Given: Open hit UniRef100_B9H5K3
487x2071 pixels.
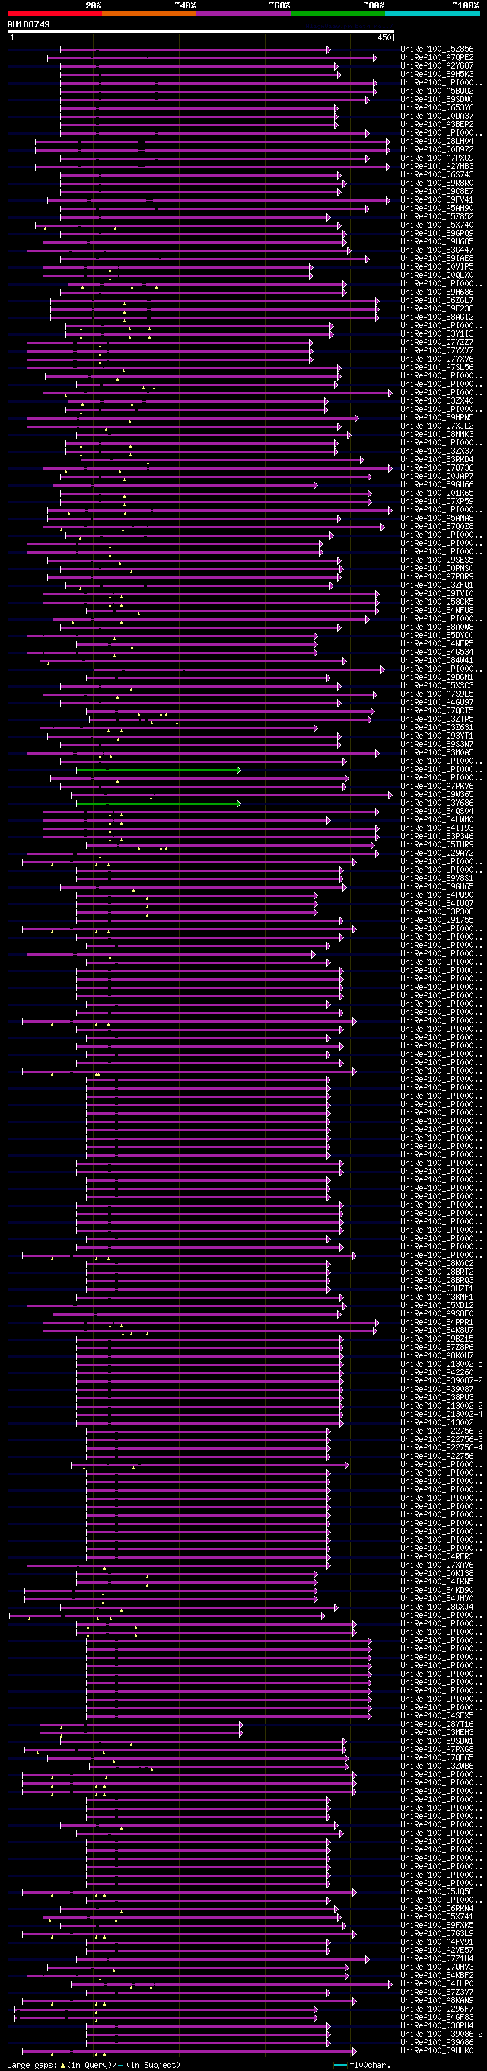Looking at the screenshot, I should (x=438, y=75).
